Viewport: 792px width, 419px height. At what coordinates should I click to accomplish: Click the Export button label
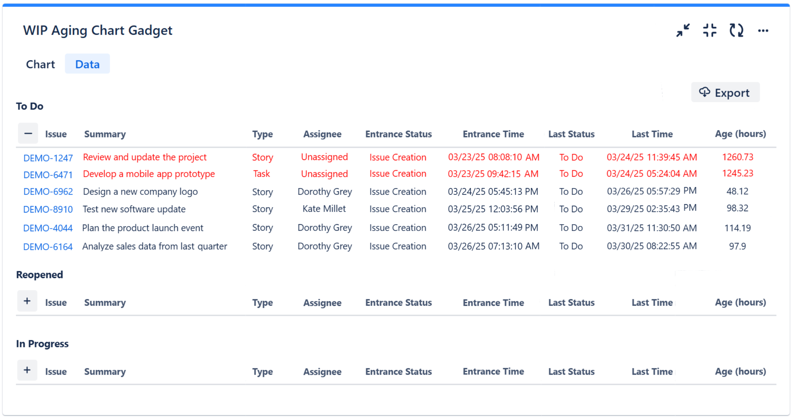(732, 93)
